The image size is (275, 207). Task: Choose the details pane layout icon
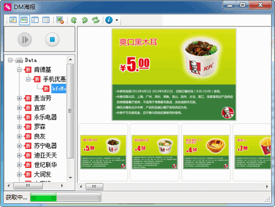35,20
